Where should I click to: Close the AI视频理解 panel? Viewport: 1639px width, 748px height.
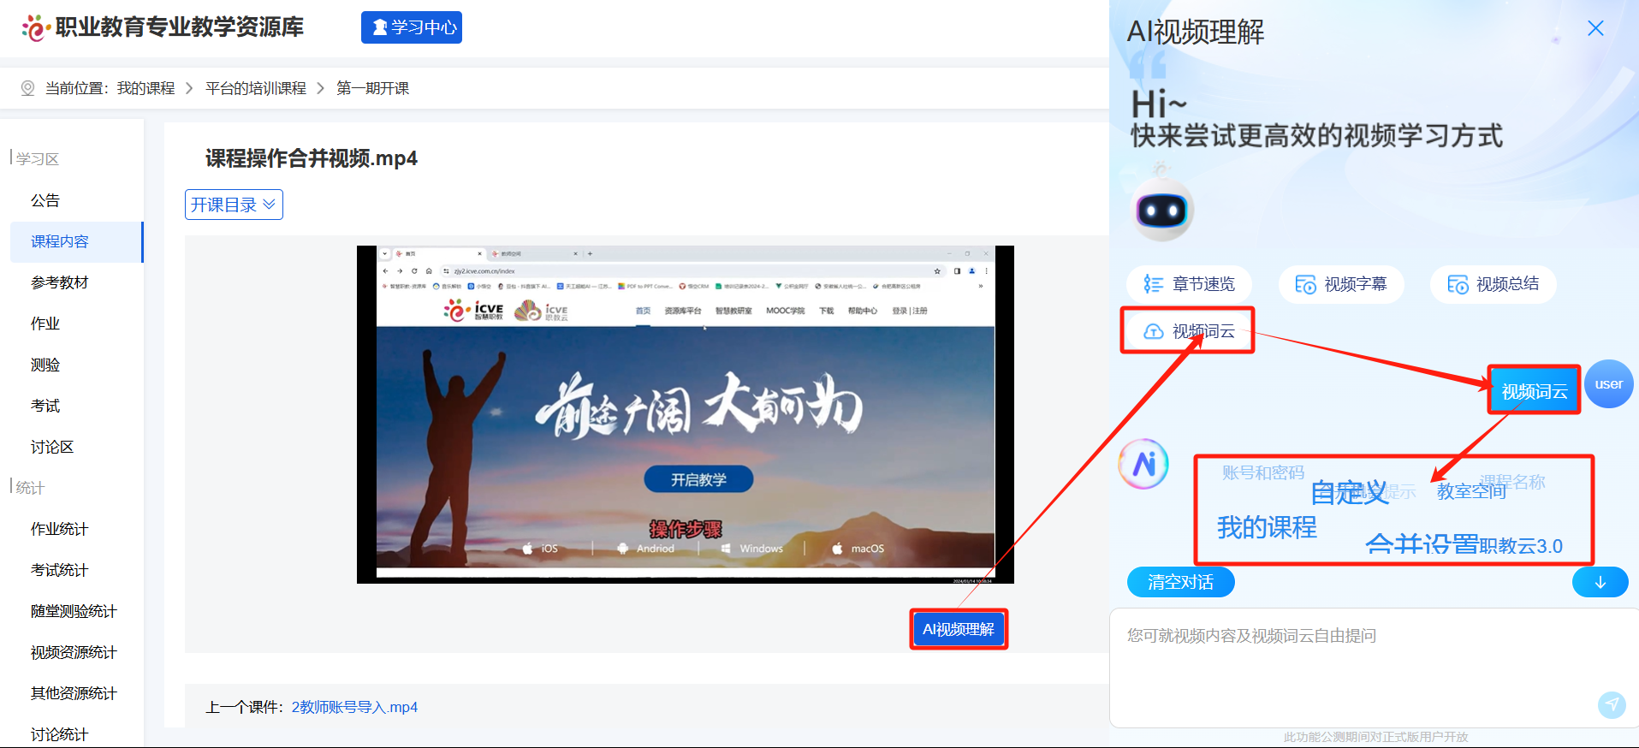(1595, 28)
